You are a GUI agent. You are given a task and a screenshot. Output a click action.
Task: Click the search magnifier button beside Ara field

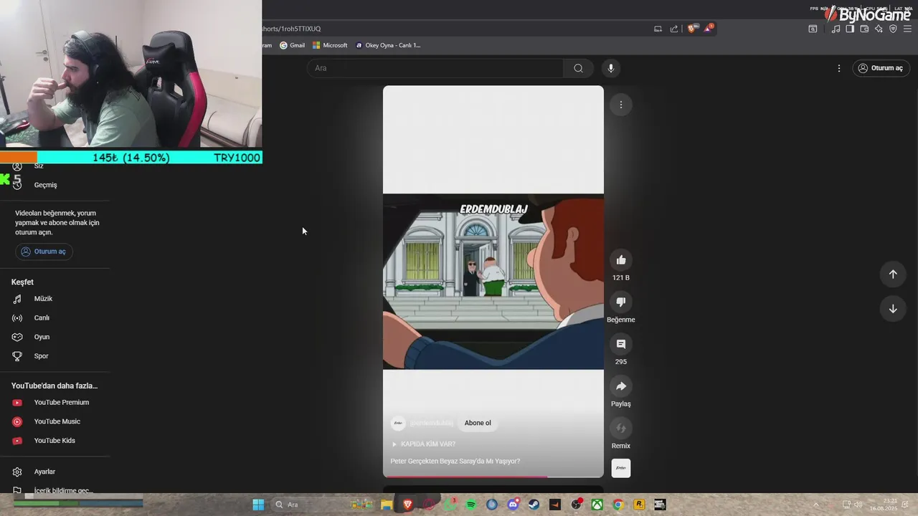click(x=578, y=68)
